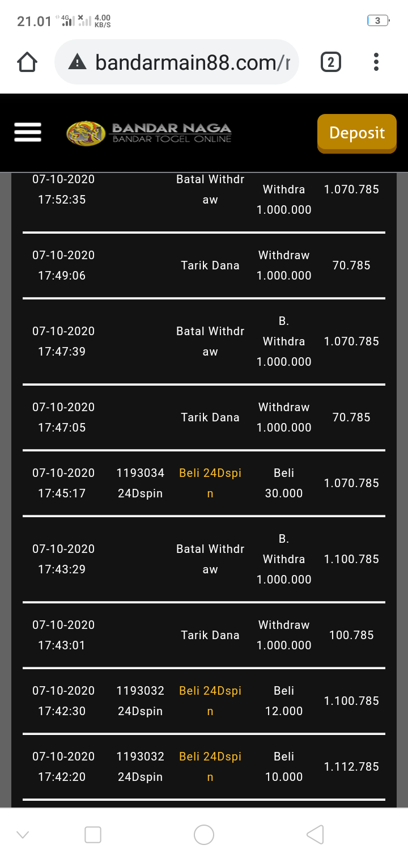
Task: Select Tarik Dana entry at 17:49:06
Action: [210, 265]
